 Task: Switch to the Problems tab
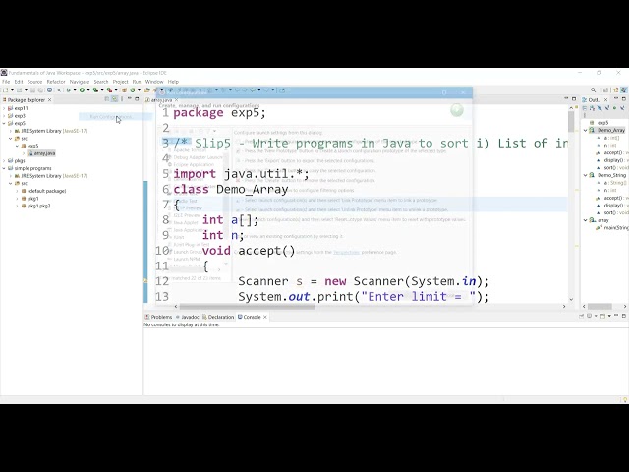click(x=158, y=317)
